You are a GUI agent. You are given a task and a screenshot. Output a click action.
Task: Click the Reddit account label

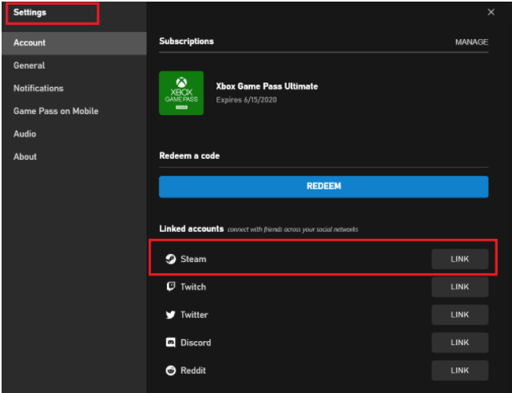tap(193, 371)
